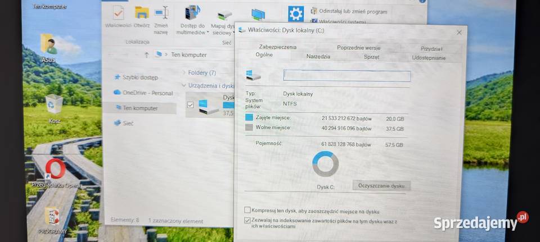
Task: Click Odinstaluj lub zmień program
Action: tap(353, 11)
